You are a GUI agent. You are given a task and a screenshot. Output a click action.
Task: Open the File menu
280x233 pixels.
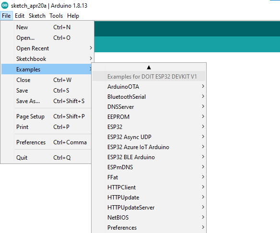pos(6,16)
